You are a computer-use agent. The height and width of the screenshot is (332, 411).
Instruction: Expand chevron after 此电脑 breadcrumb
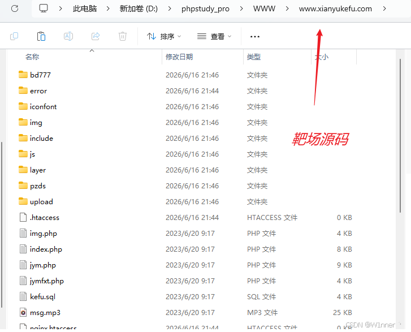[108, 8]
